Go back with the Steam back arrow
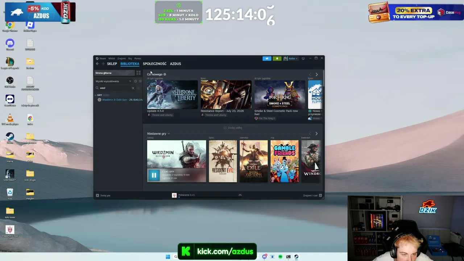Viewport: 464px width, 261px height. click(97, 64)
